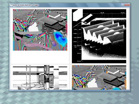Close the andry_brinsko_digital_collages window
The image size is (139, 104).
tap(127, 5)
